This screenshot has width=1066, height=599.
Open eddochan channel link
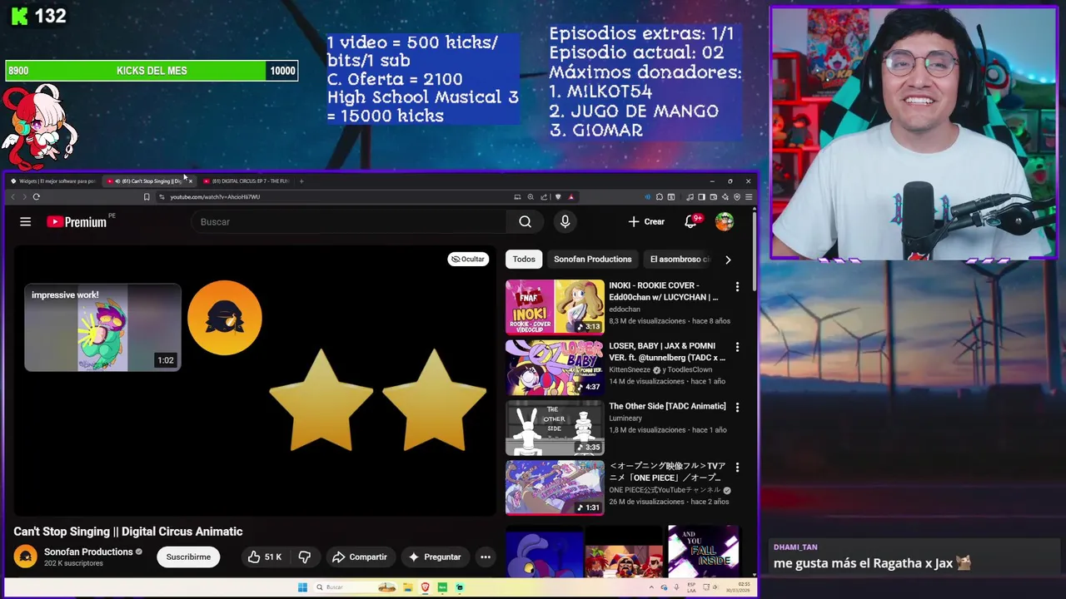coord(625,309)
